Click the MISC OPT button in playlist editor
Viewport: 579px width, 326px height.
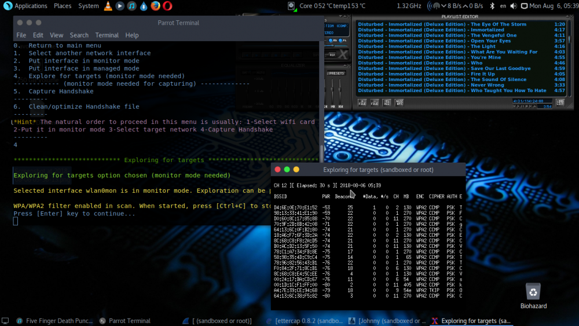coord(399,102)
